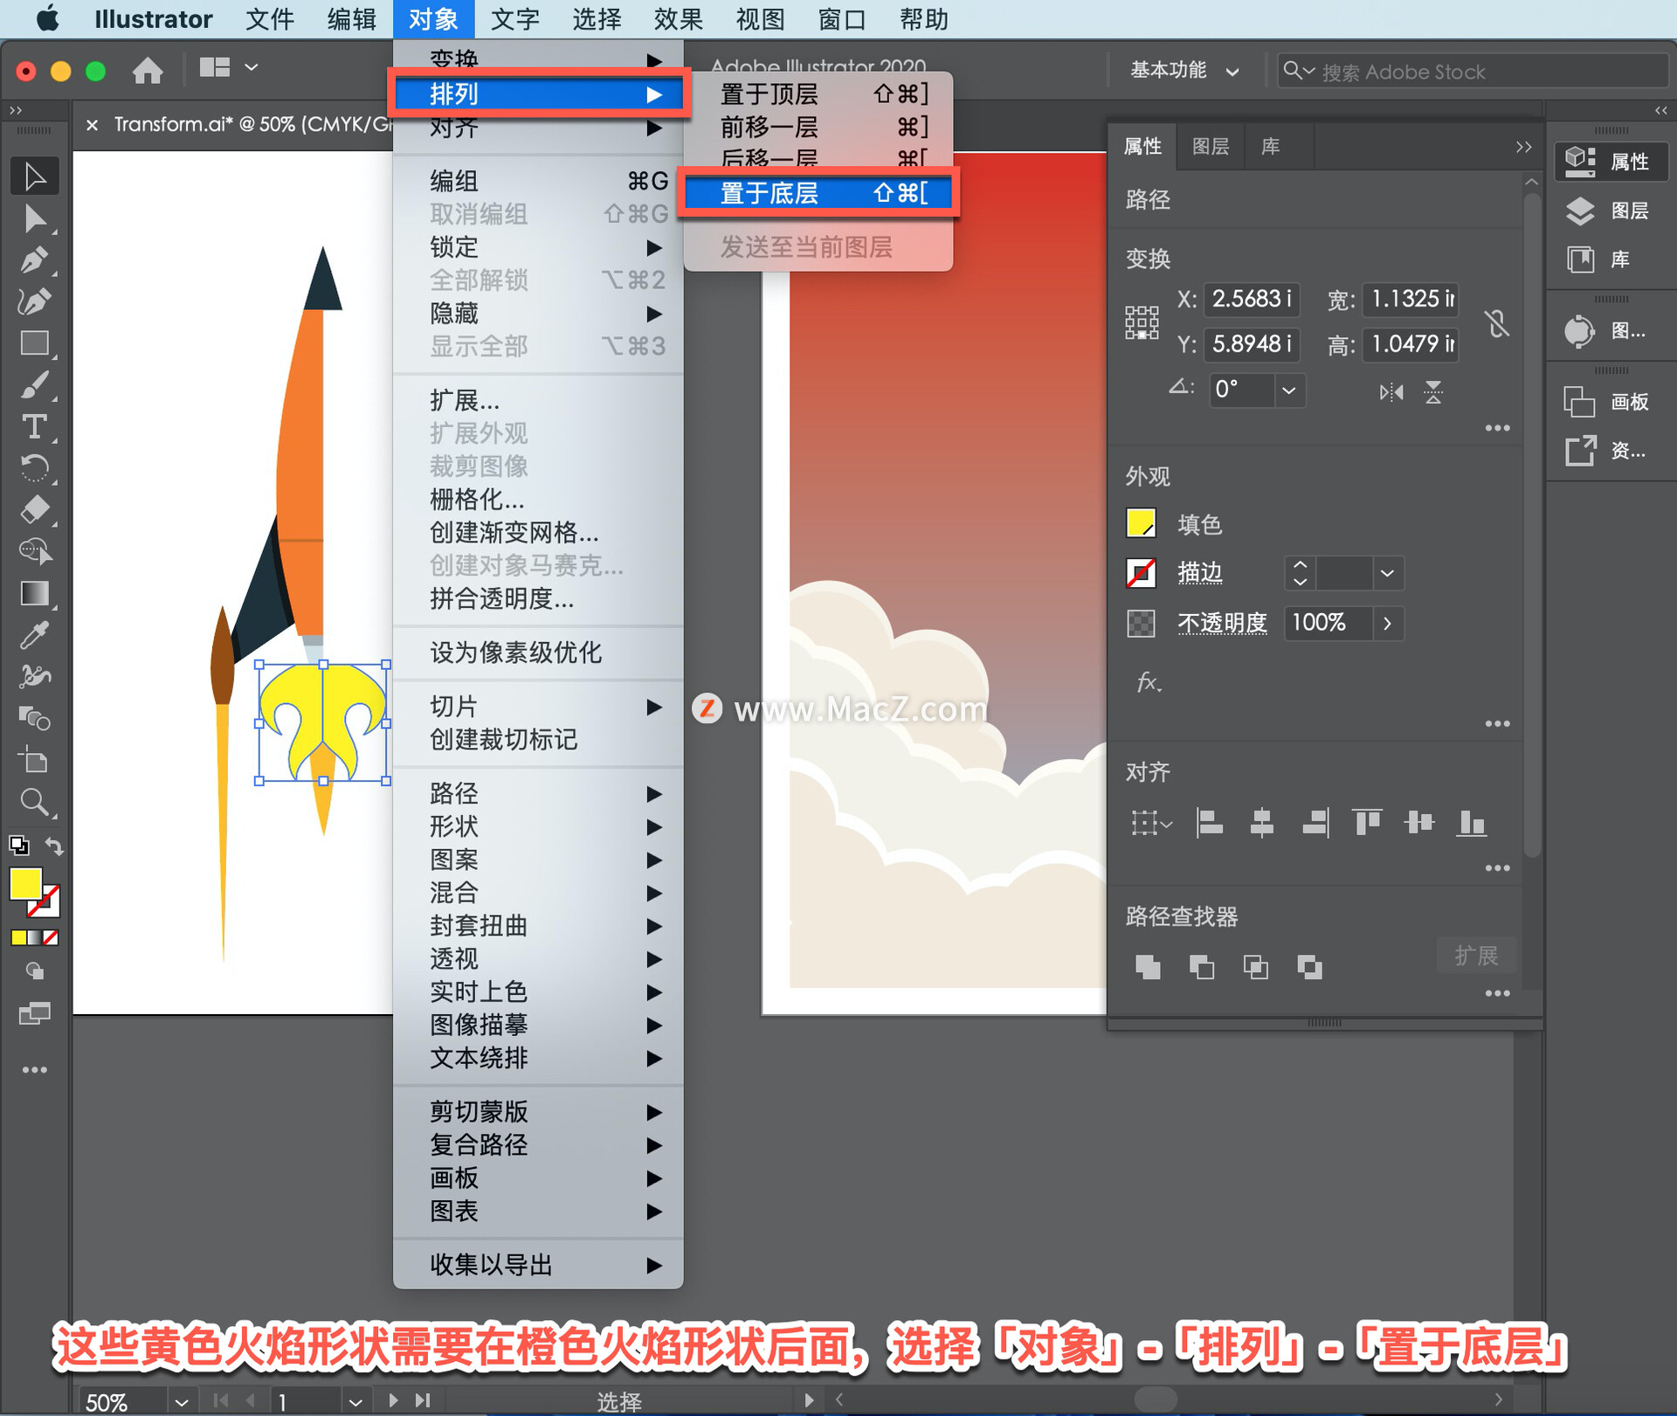Click the yellow 填色 fill swatch
The width and height of the screenshot is (1677, 1416).
(1141, 523)
